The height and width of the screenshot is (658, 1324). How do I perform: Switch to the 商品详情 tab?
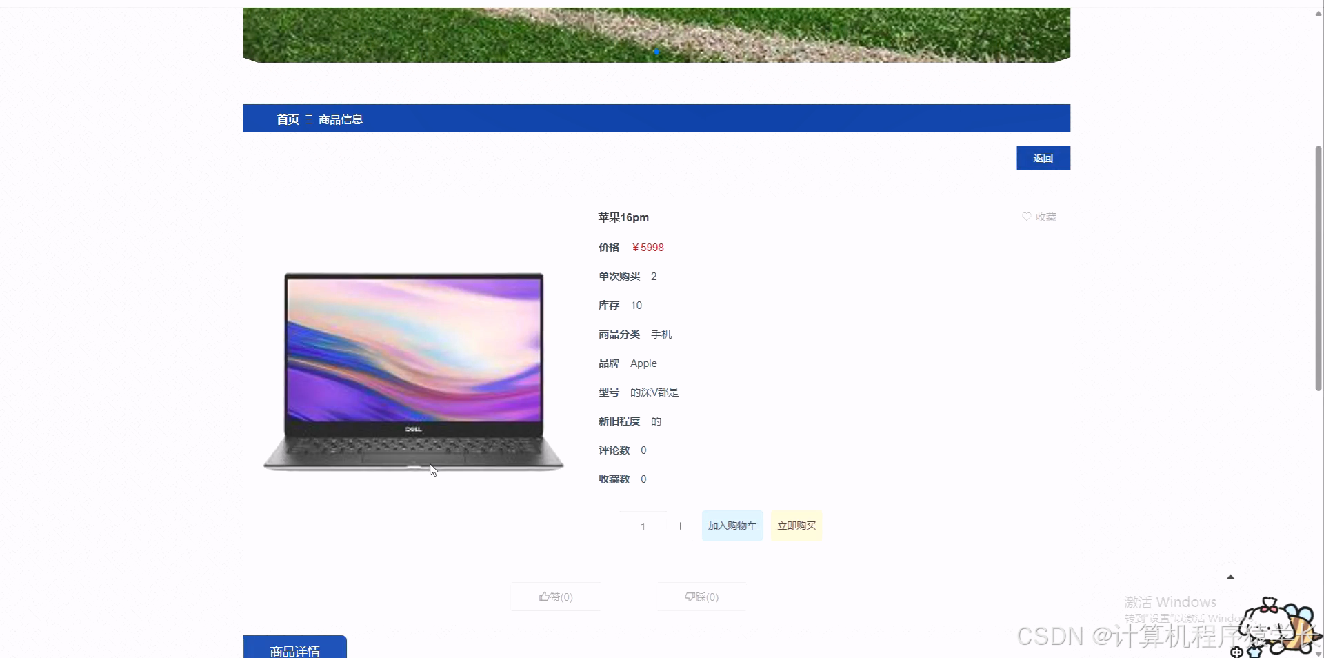point(294,649)
